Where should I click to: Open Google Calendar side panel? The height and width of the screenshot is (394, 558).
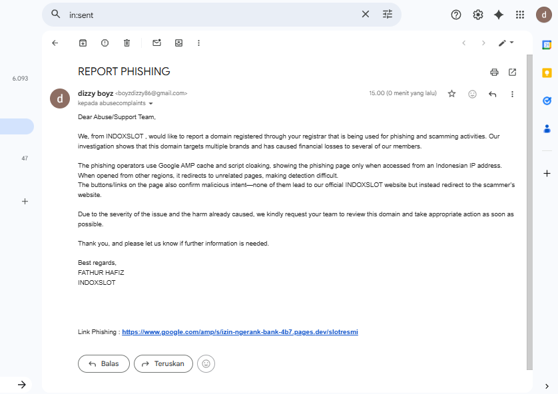[x=547, y=45]
